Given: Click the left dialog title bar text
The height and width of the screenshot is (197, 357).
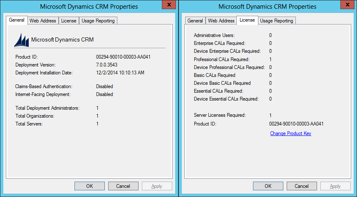Looking at the screenshot, I should [89, 7].
